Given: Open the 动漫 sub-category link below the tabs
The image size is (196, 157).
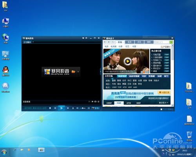Looking at the screenshot, I should pos(120,46).
